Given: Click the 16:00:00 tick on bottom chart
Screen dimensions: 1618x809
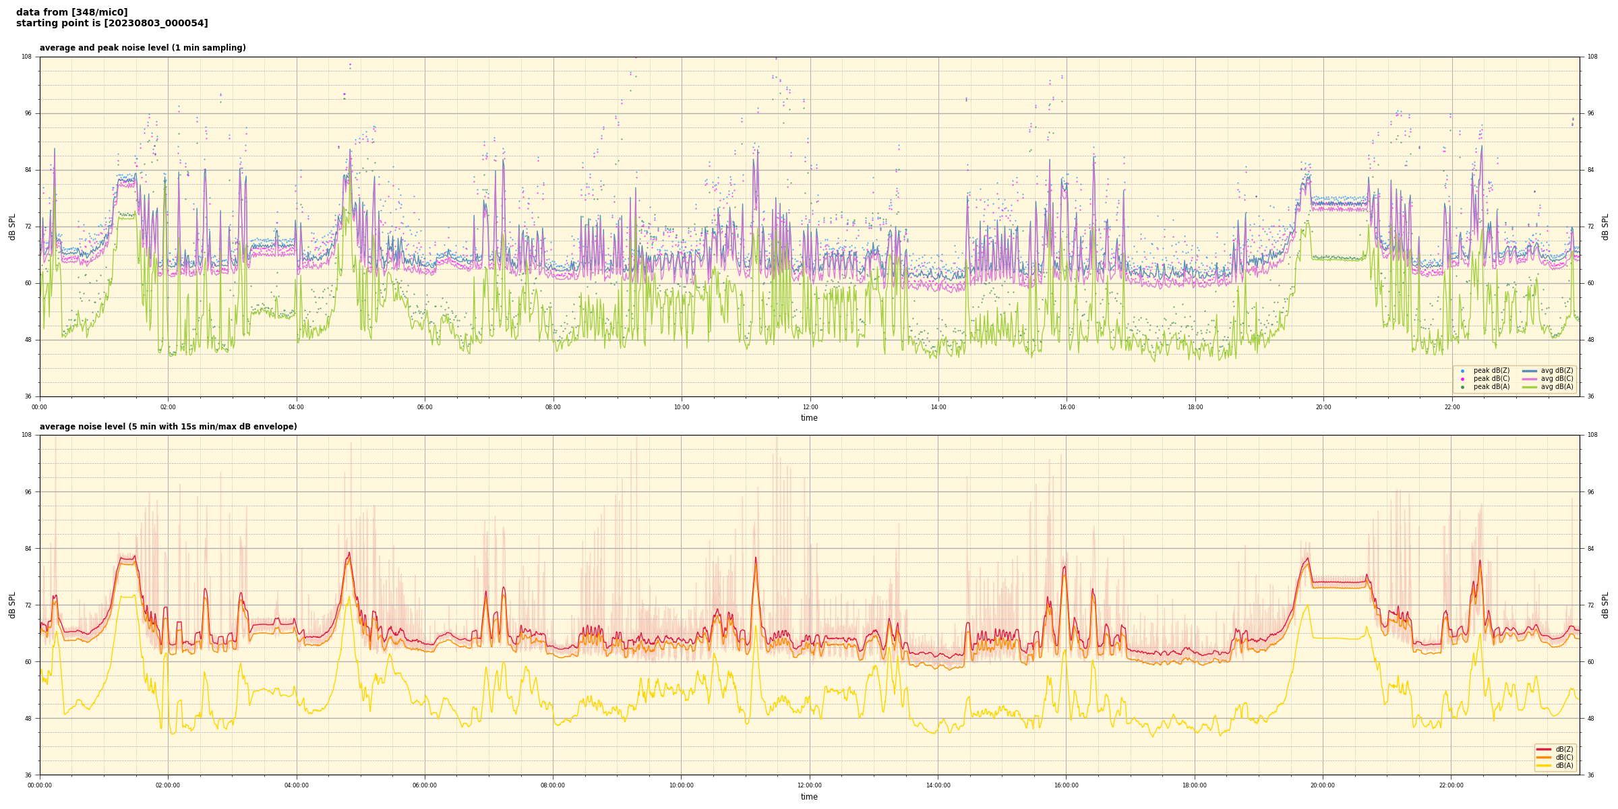Looking at the screenshot, I should click(1066, 785).
